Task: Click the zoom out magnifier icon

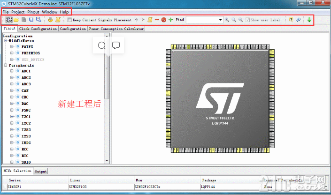Action: coord(240,20)
